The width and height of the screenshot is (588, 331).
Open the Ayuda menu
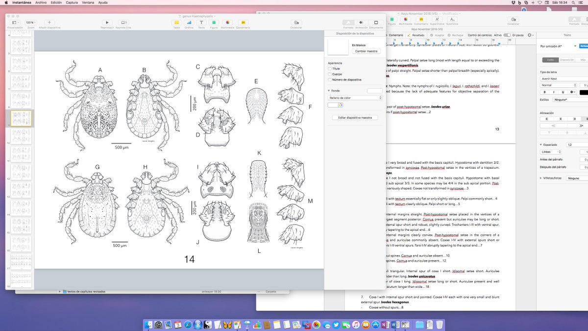(103, 2)
